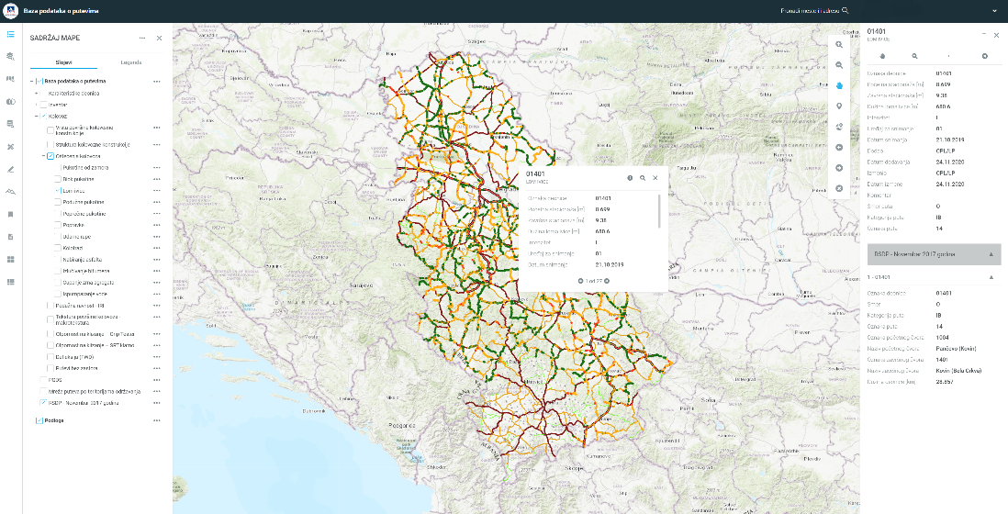The height and width of the screenshot is (514, 1008).
Task: Enable Pukotine od zamora layer checkbox
Action: click(x=58, y=168)
